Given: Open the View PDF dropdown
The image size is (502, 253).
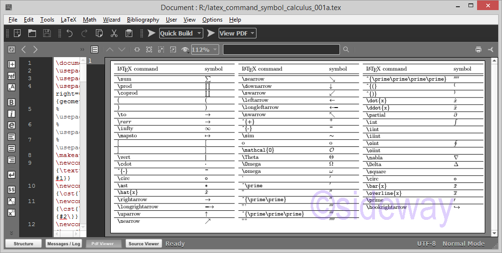Looking at the screenshot, I should click(x=252, y=33).
